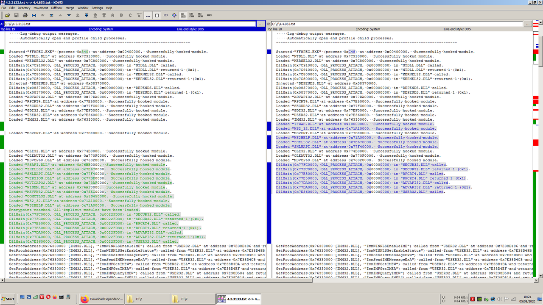Open the File menu
The image size is (543, 305).
point(4,8)
